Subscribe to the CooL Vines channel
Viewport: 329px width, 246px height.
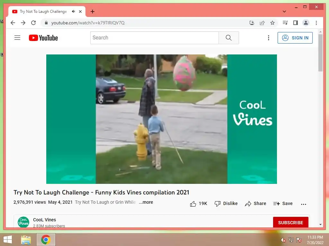pyautogui.click(x=290, y=222)
